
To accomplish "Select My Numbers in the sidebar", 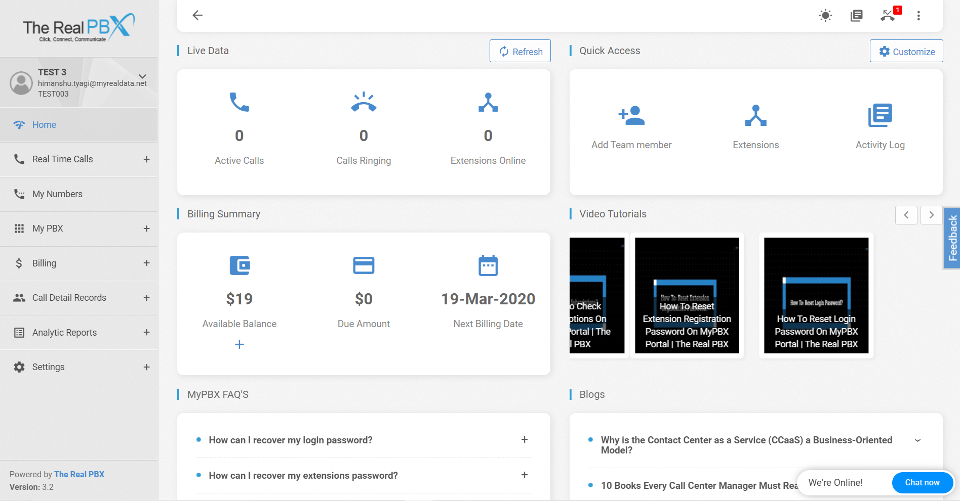I will [57, 194].
